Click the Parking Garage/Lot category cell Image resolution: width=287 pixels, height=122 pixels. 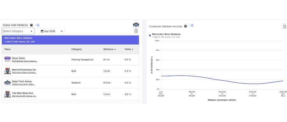pyautogui.click(x=82, y=59)
